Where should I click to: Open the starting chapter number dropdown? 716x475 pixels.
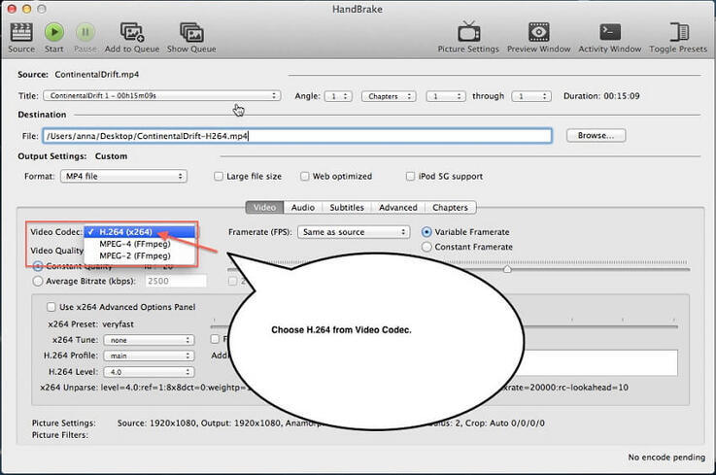[x=446, y=96]
